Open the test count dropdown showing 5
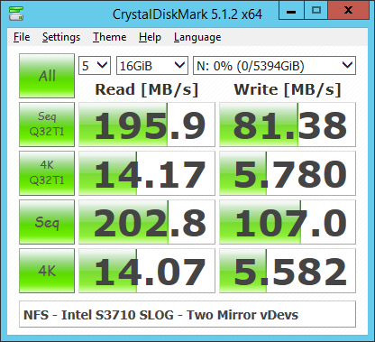The image size is (375, 342). click(x=95, y=65)
